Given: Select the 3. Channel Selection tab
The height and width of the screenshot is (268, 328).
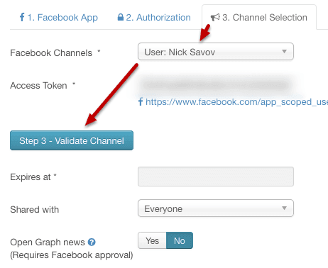Looking at the screenshot, I should 259,17.
